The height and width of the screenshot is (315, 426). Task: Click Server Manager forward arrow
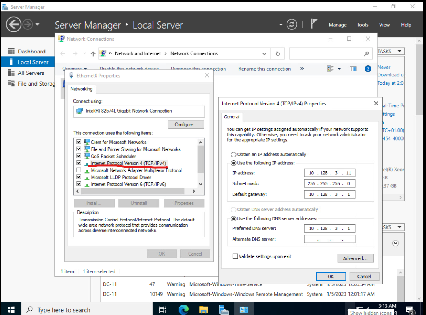pos(27,25)
